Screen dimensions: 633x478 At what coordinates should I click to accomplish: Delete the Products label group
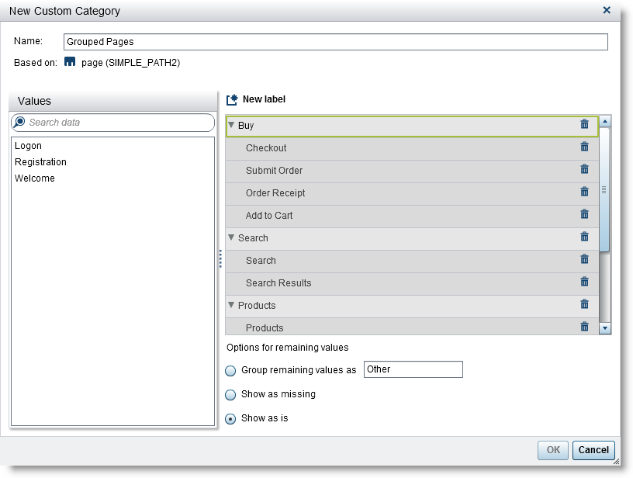tap(584, 304)
